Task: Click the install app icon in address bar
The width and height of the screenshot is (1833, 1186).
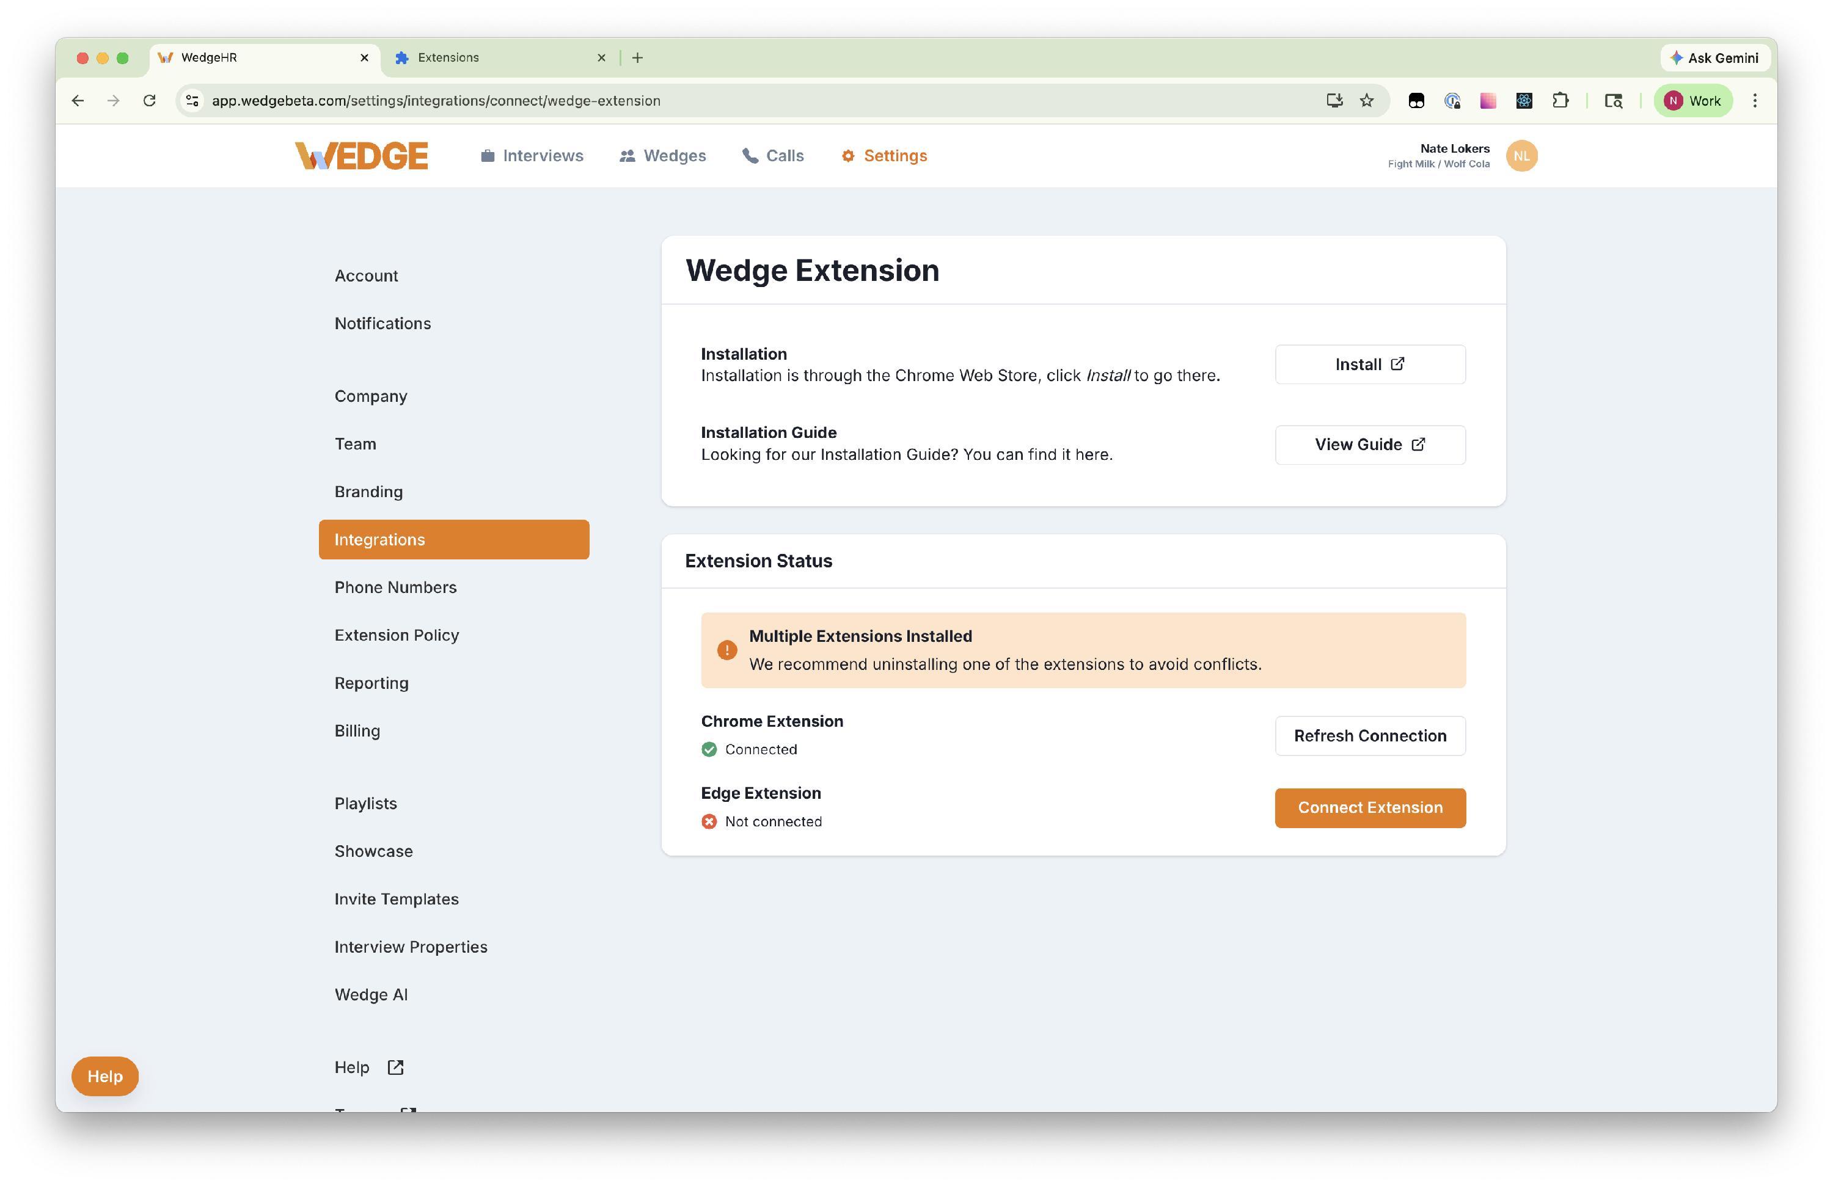Action: click(1334, 101)
